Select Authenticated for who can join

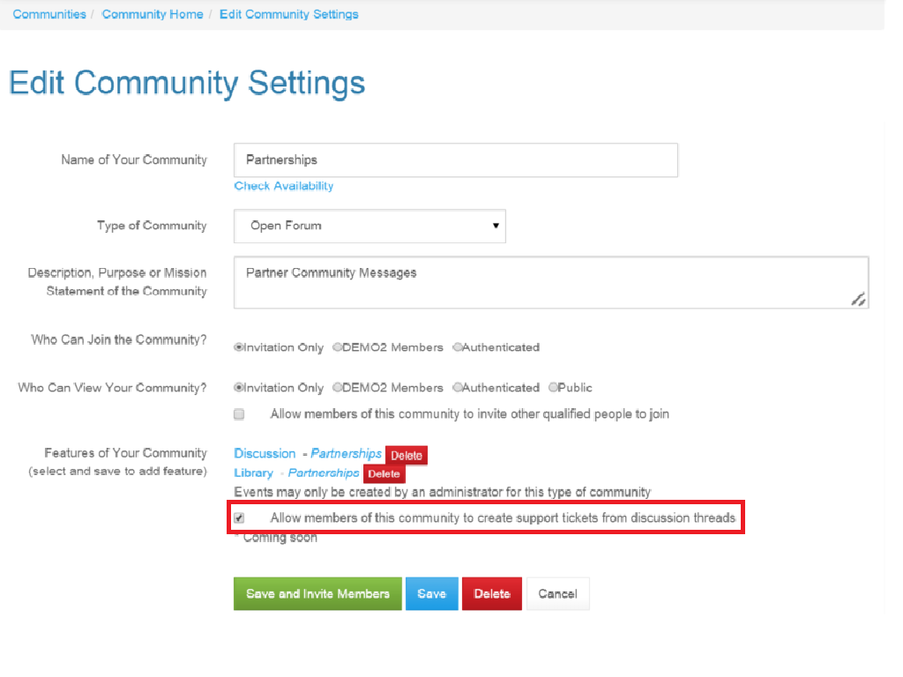point(457,347)
